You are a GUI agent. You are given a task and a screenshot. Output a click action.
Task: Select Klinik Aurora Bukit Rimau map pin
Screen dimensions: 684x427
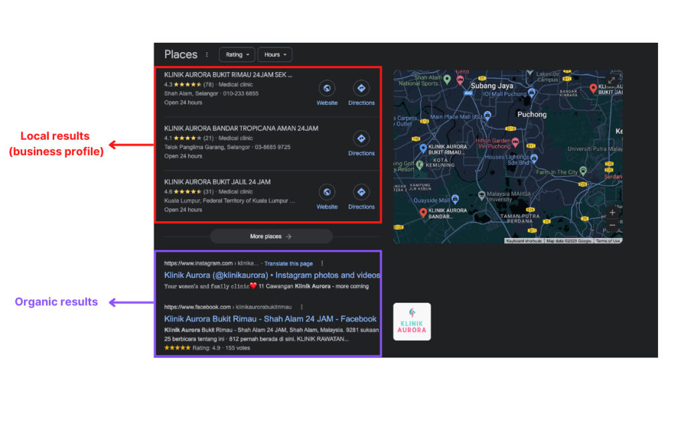(x=423, y=148)
